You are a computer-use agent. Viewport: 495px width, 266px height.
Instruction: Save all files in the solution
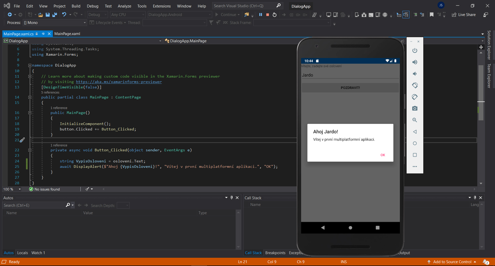click(54, 15)
